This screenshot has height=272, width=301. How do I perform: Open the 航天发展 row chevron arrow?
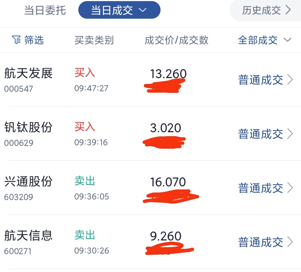point(290,80)
